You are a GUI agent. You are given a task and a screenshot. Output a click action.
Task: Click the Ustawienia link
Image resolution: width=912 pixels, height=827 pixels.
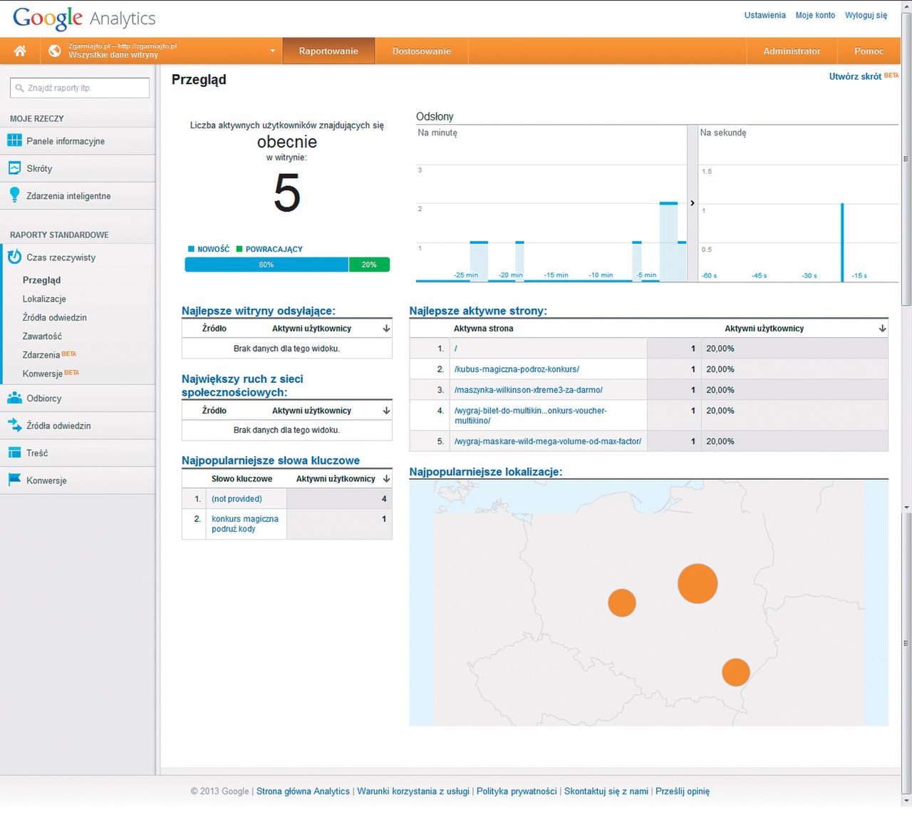(765, 15)
